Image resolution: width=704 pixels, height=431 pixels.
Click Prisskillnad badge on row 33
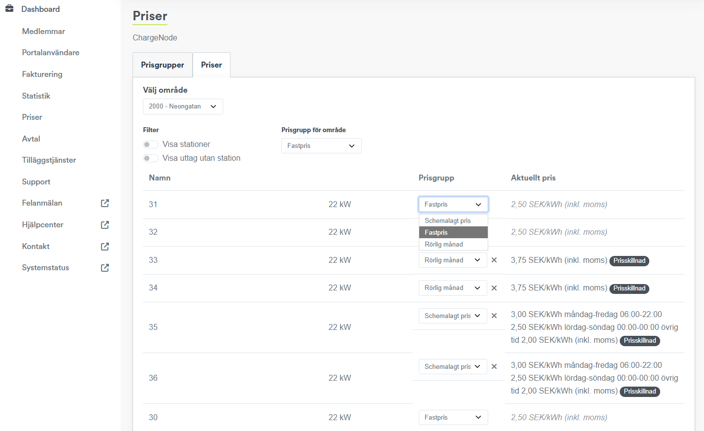pyautogui.click(x=629, y=261)
